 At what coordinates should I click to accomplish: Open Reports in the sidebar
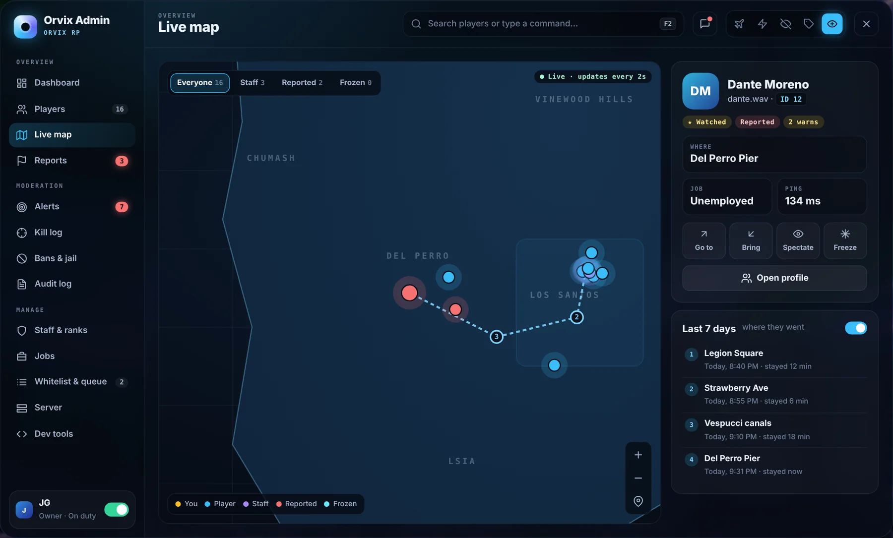72,161
